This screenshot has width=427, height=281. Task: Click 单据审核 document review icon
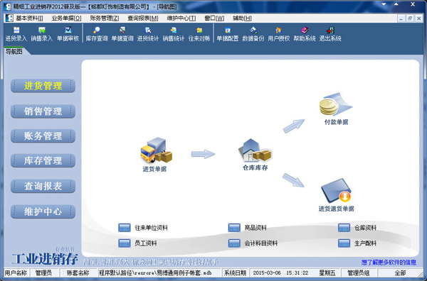[x=68, y=34]
